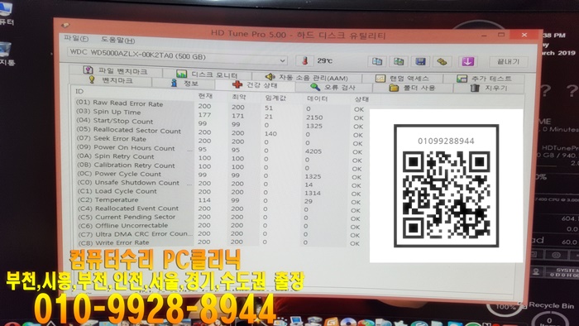Click the 파일 벤치마크 tab's document icon
Image resolution: width=579 pixels, height=326 pixels.
[x=88, y=70]
